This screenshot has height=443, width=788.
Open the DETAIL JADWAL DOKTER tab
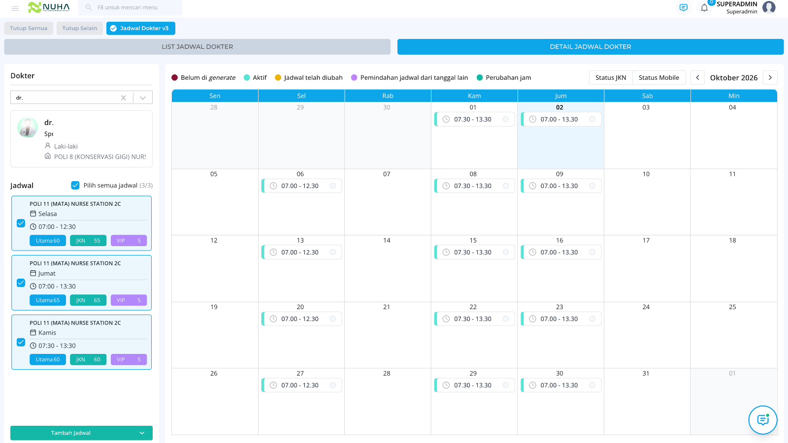point(591,47)
